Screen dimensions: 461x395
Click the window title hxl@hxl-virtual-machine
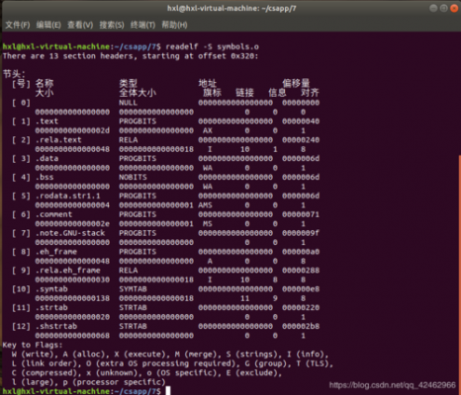tap(231, 8)
